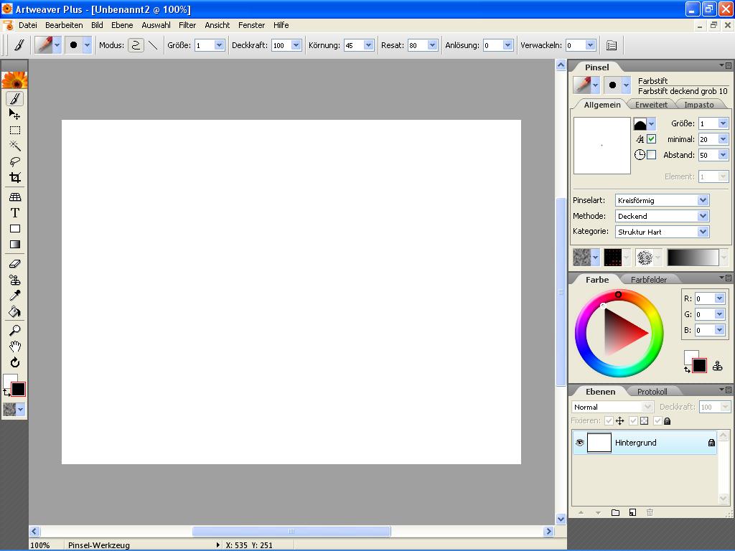This screenshot has height=551, width=735.
Task: Click the horizontal canvas scrollbar thumb
Action: [291, 532]
